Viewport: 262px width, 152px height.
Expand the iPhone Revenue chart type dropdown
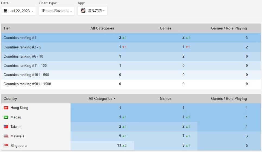click(57, 11)
